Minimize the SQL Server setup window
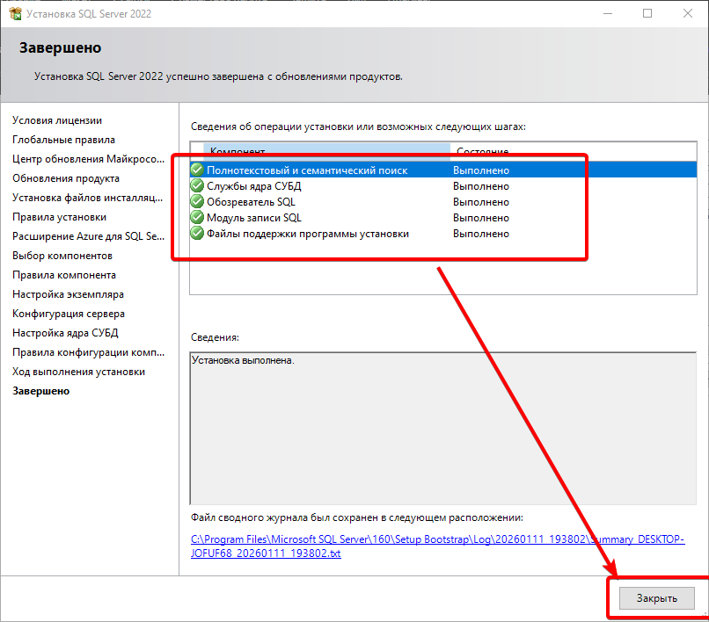This screenshot has height=622, width=709. point(608,13)
